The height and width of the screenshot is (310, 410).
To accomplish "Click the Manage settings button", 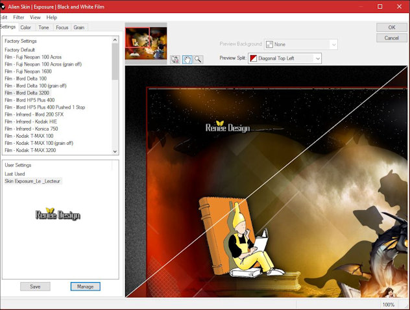I will [85, 287].
